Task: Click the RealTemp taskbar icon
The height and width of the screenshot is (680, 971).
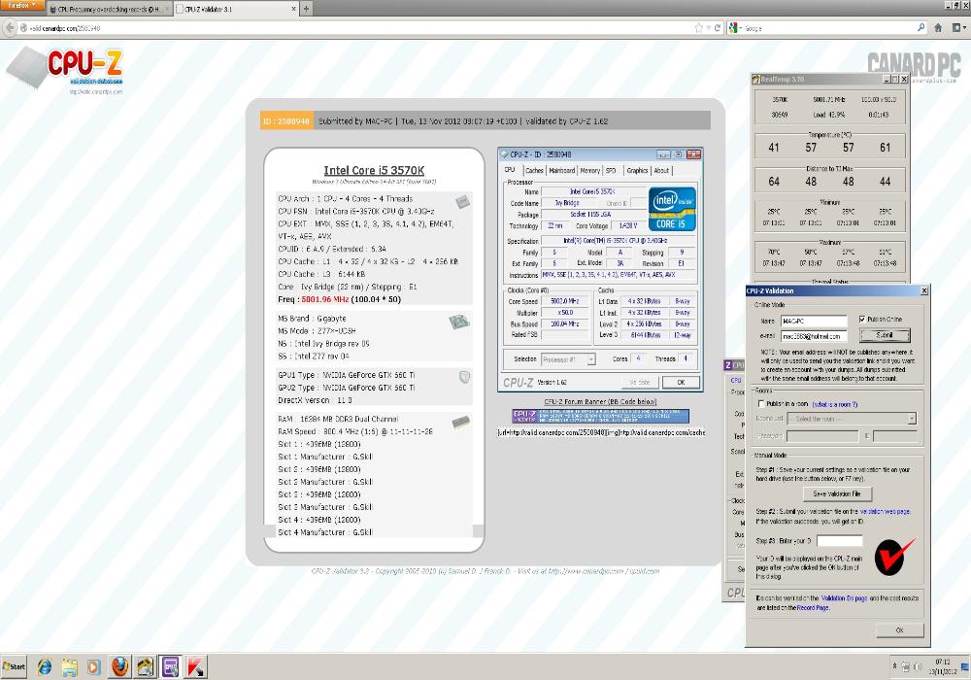Action: (145, 667)
